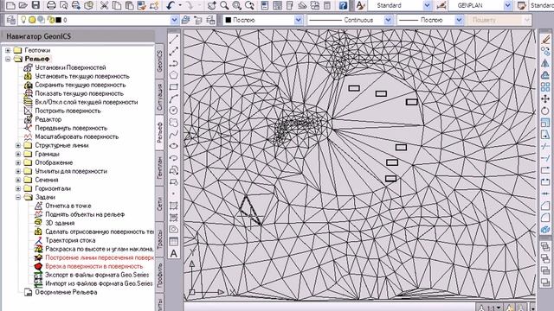Select the Erase modify tool

tap(545, 40)
